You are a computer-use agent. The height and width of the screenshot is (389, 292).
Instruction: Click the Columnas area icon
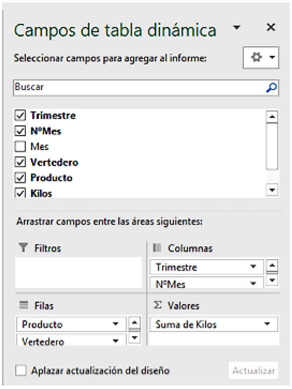(157, 247)
